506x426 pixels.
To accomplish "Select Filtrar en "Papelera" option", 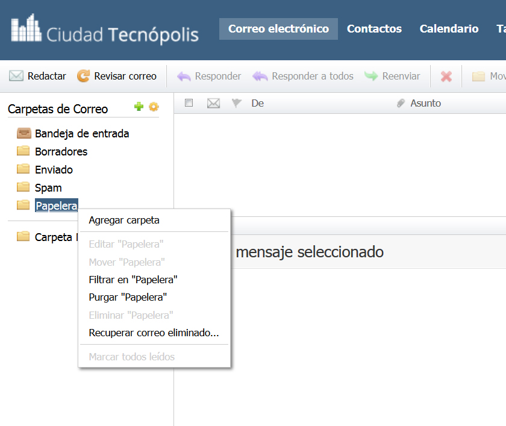I will [133, 280].
